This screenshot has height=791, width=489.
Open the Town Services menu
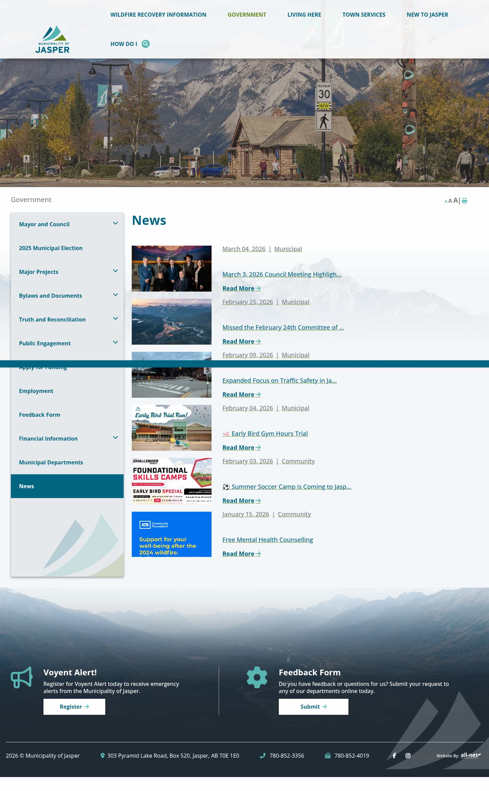pos(364,15)
